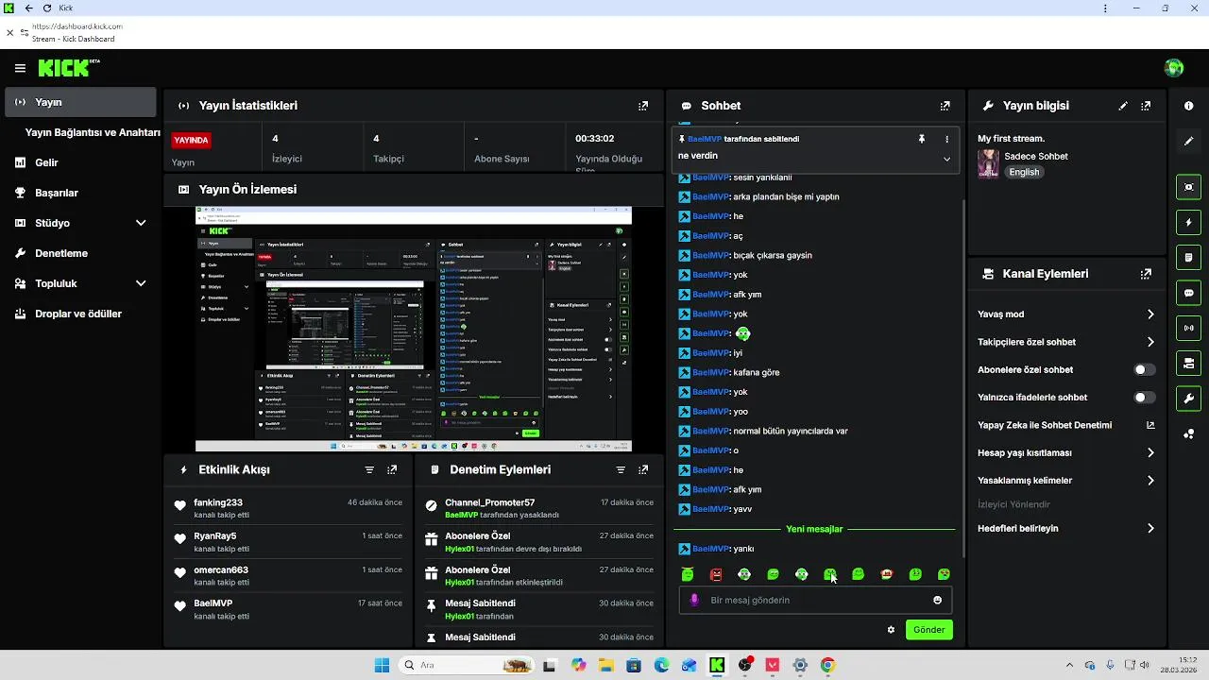Toggle the chat bubble panel icon in the right sidebar

pyautogui.click(x=1189, y=293)
